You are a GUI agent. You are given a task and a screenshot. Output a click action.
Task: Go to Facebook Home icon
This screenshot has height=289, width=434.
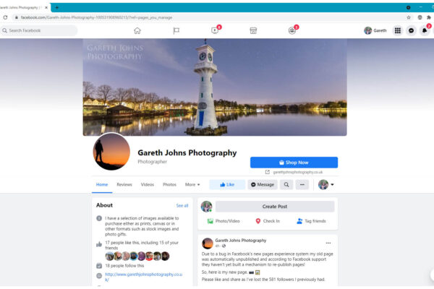click(x=137, y=30)
